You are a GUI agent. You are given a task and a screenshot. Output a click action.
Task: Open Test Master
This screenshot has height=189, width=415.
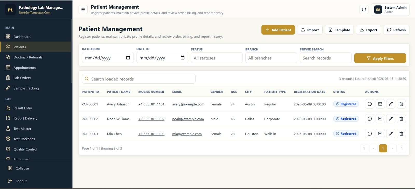(35, 129)
